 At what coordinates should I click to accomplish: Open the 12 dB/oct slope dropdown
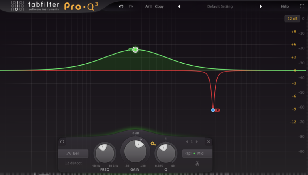click(x=73, y=163)
